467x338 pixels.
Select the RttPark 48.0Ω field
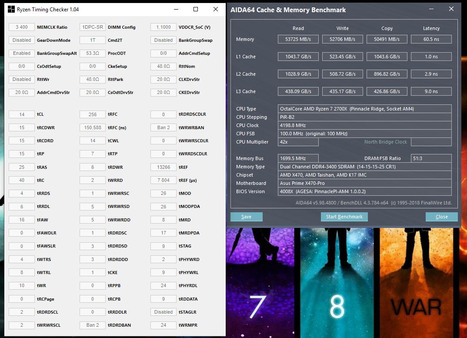(93, 79)
